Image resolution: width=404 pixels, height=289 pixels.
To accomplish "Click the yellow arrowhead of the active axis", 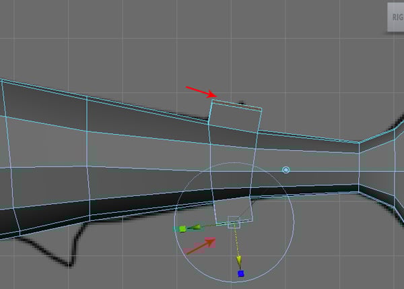I will [x=239, y=261].
